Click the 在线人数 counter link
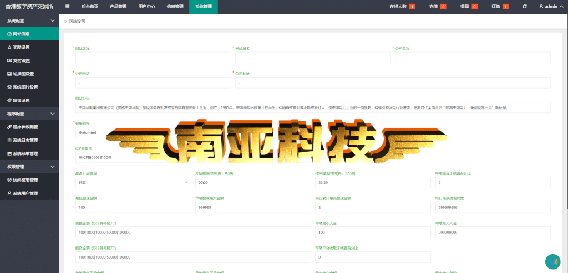The height and width of the screenshot is (273, 568). click(402, 7)
